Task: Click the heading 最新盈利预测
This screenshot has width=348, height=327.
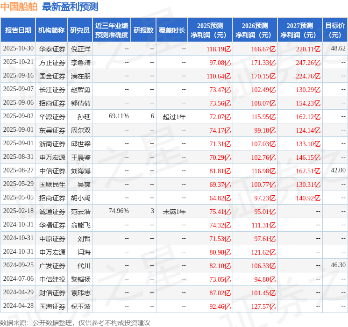Action: [x=70, y=7]
